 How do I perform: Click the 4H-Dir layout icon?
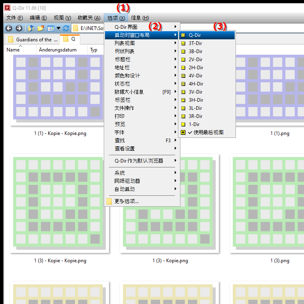[x=183, y=84]
